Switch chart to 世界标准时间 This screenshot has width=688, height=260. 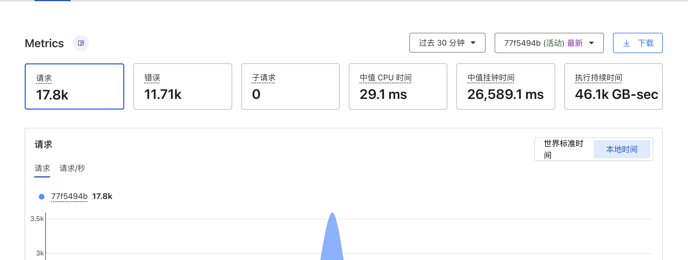coord(564,149)
